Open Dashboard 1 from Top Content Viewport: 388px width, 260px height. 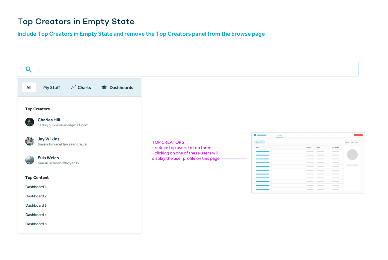coord(36,187)
